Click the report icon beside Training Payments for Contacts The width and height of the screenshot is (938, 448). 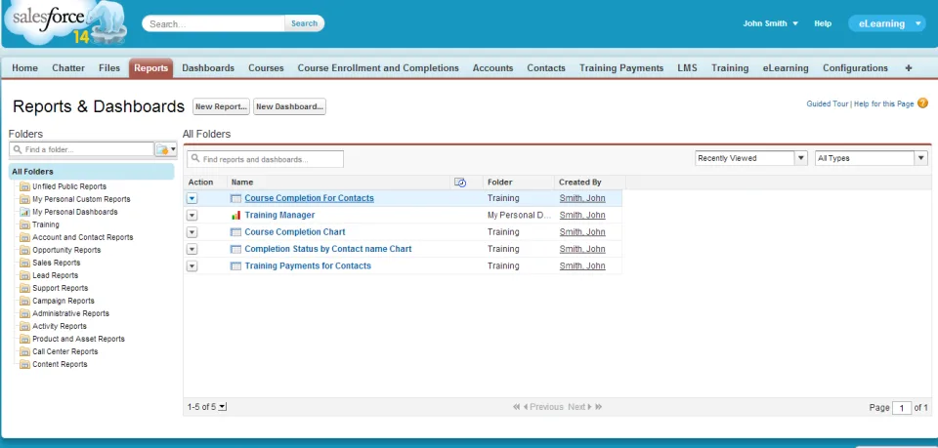[x=235, y=265]
